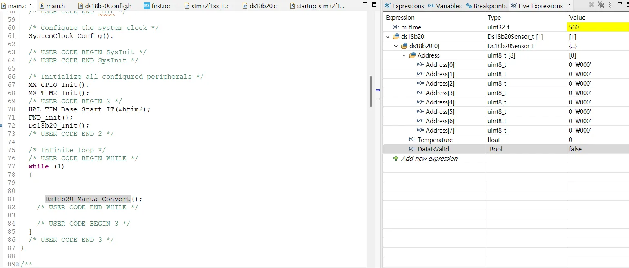Fold the comment at line 89
Screen dimensions: 629x268
click(17, 264)
